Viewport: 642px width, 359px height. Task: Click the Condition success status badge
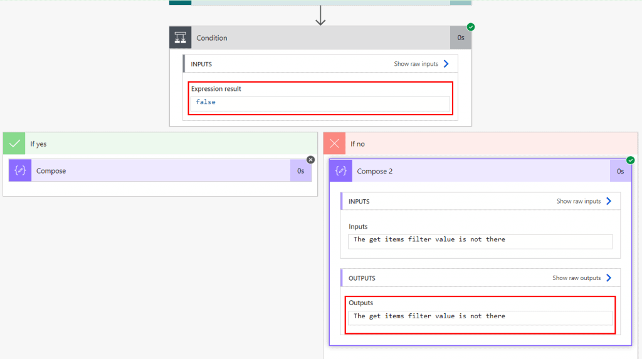[x=471, y=27]
